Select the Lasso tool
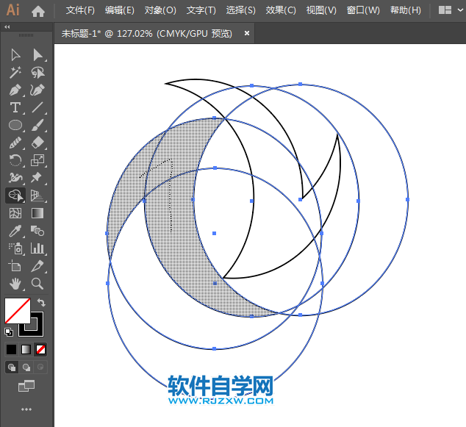Screen dimensions: 466x427 [x=37, y=73]
